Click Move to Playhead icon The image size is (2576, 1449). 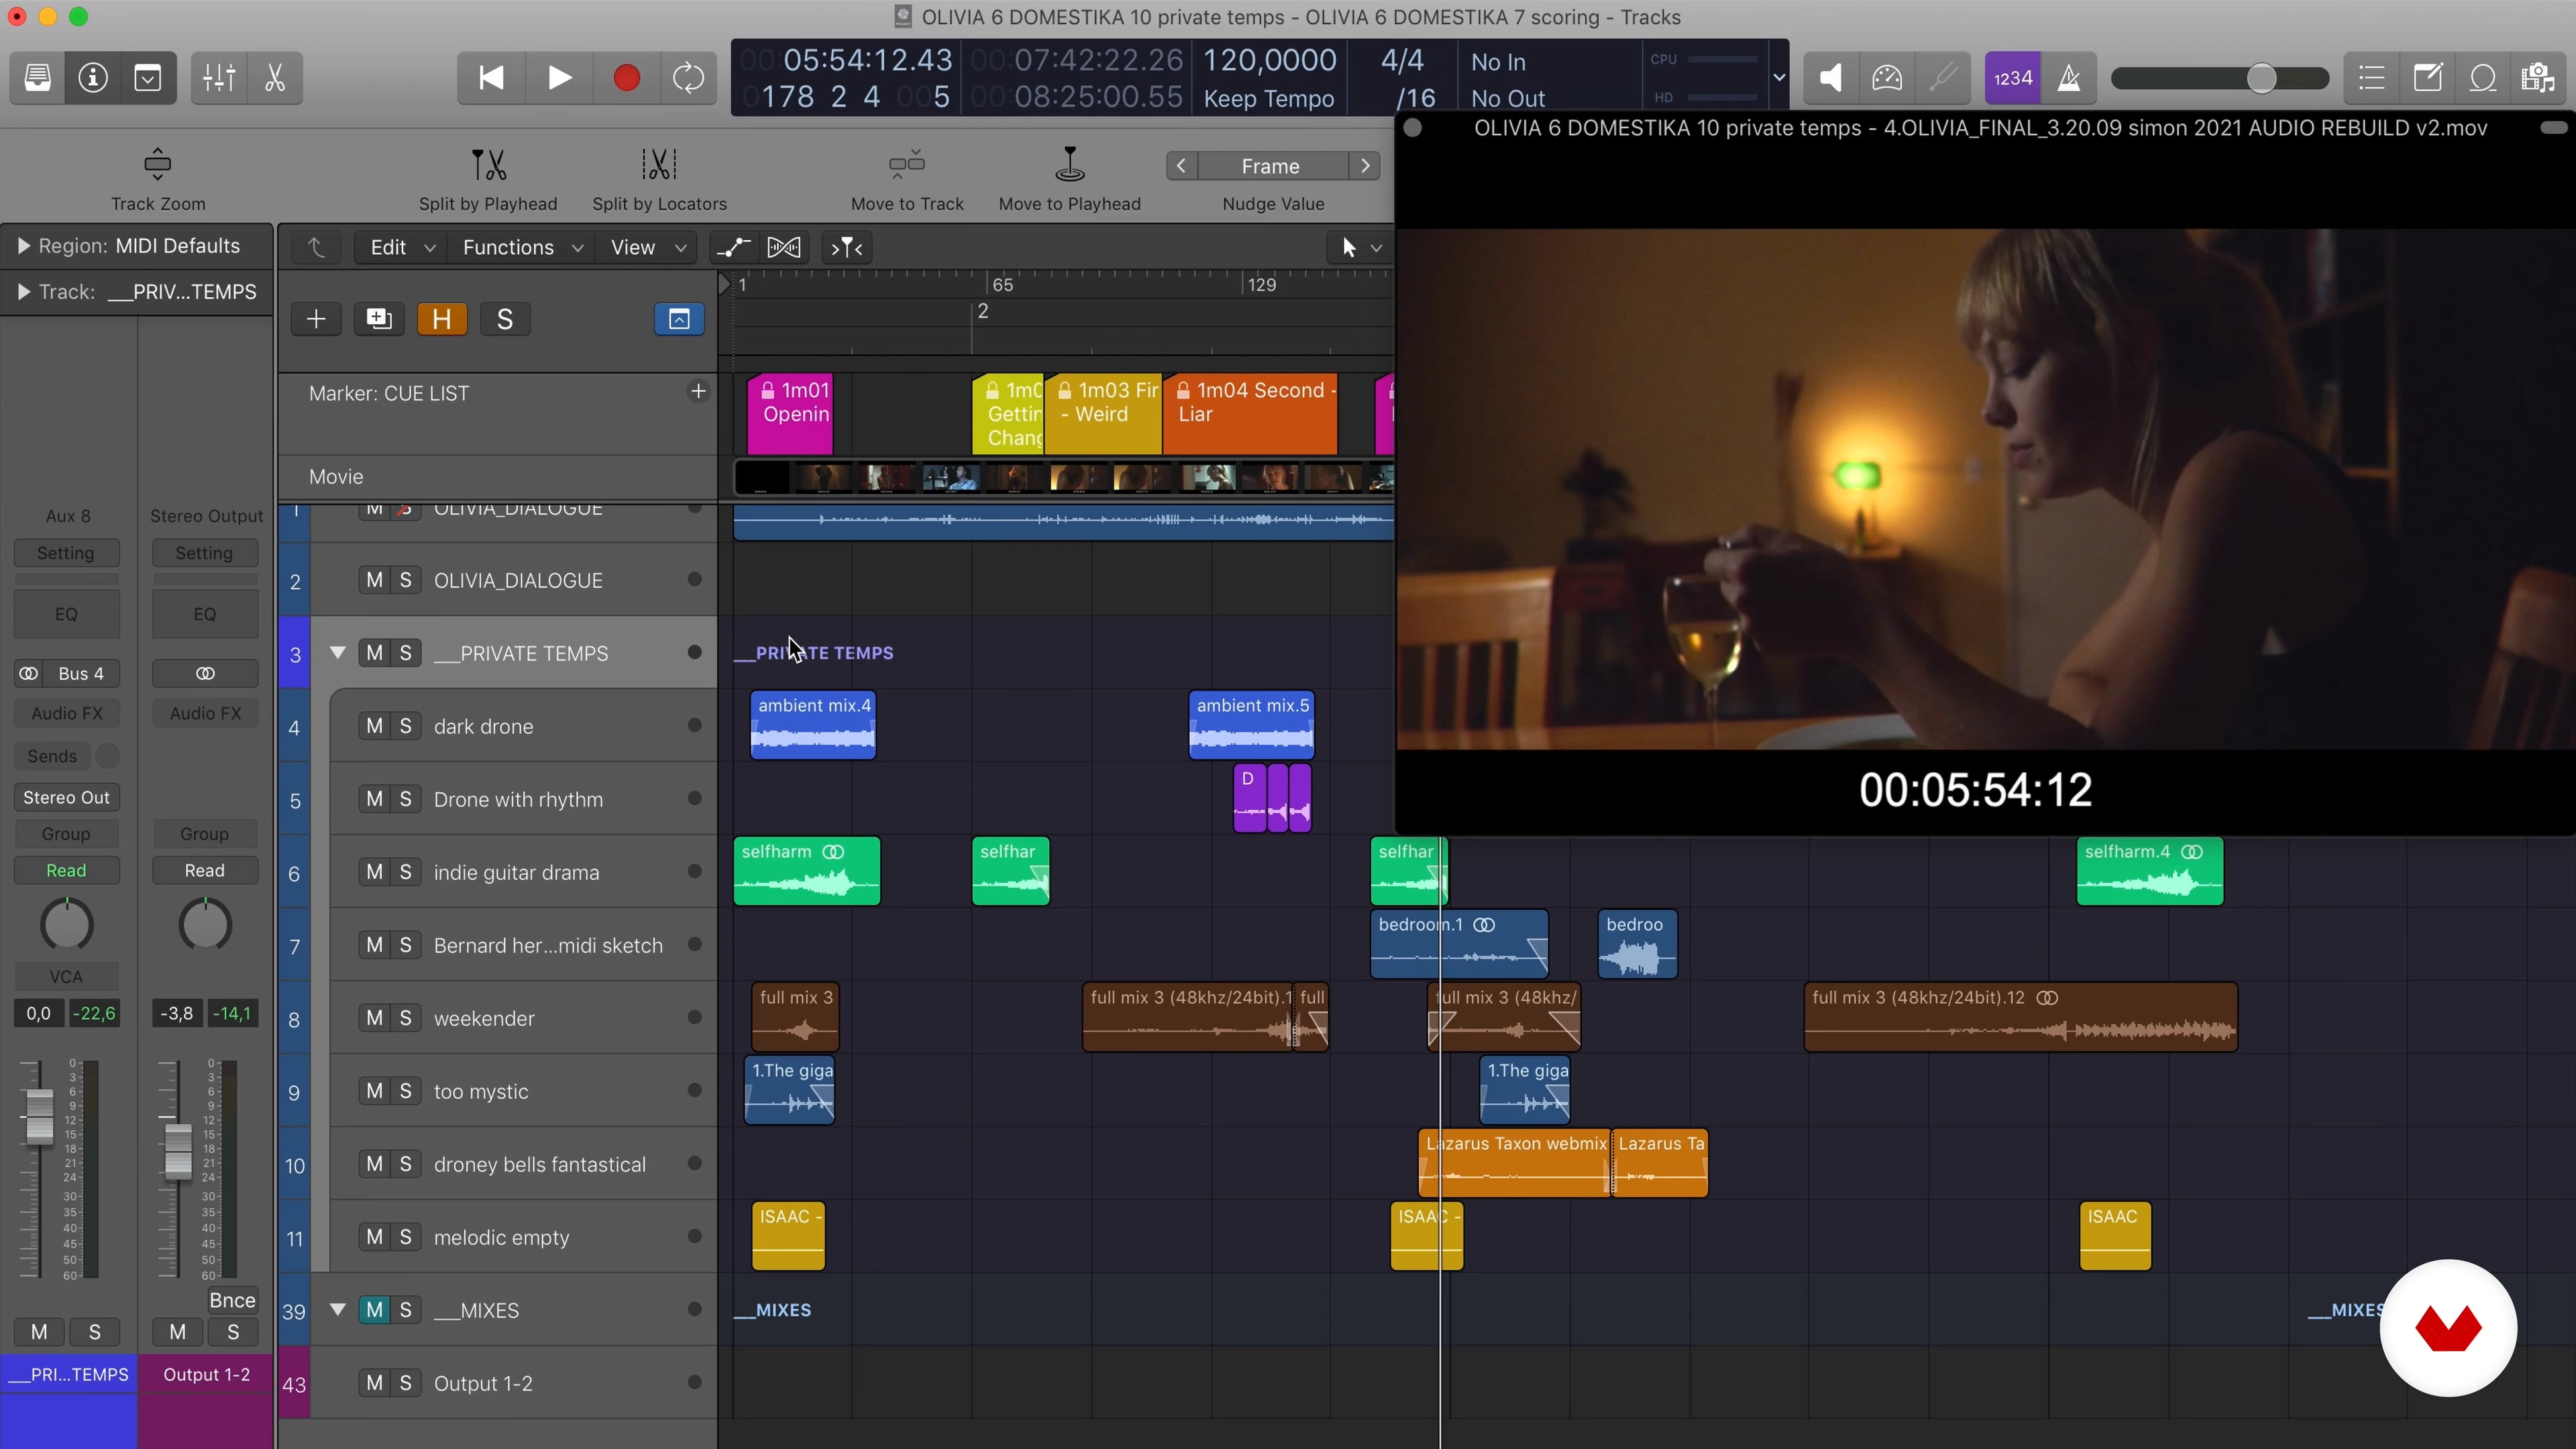[x=1069, y=165]
